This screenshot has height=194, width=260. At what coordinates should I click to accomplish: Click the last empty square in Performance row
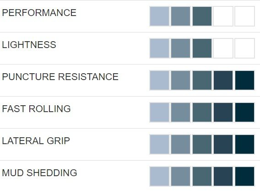pyautogui.click(x=244, y=16)
